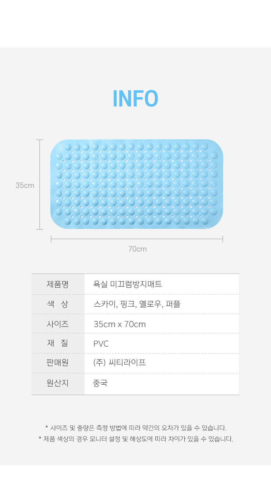271x486 pixels.
Task: Select the 판매원 header cell
Action: (x=58, y=363)
